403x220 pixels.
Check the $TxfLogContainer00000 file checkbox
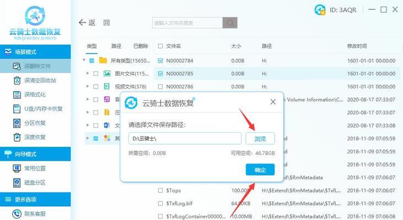coord(160,216)
